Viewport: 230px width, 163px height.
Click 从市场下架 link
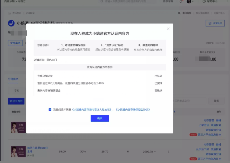203,149
